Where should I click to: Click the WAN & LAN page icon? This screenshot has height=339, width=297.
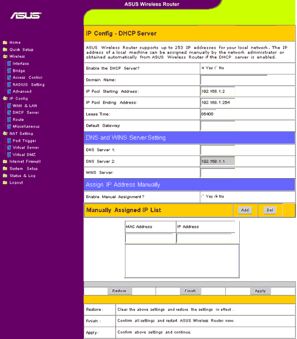(x=9, y=106)
